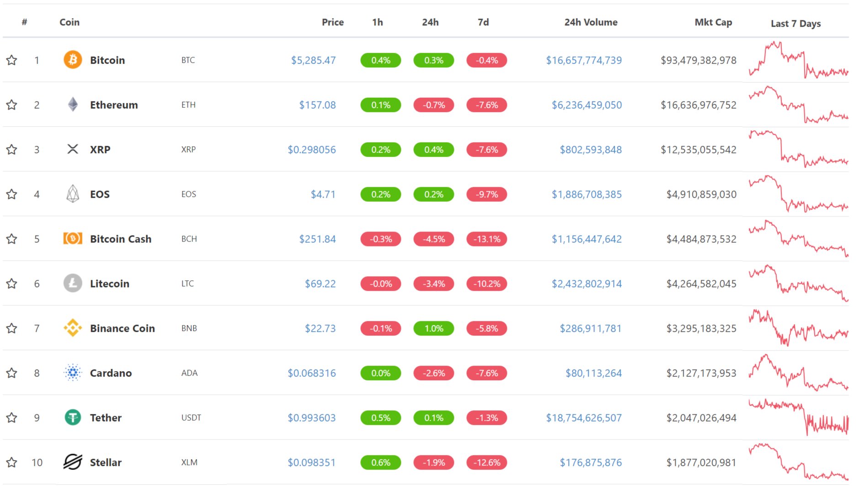The width and height of the screenshot is (859, 488).
Task: Star Binance Coin as favorite
Action: click(12, 328)
